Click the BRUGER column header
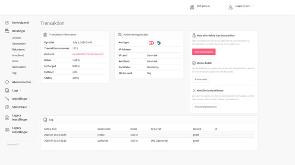295x165 pixels. 197,129
